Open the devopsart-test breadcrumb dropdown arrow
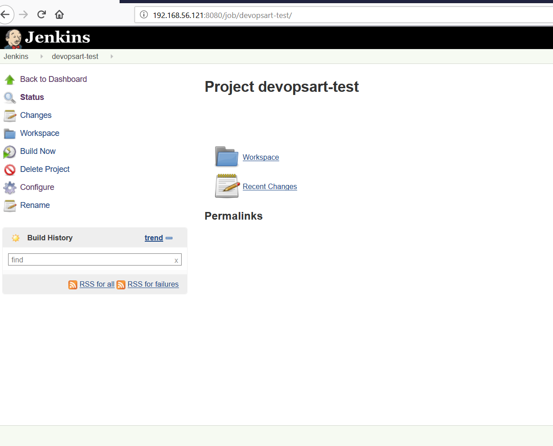The image size is (553, 446). 111,56
